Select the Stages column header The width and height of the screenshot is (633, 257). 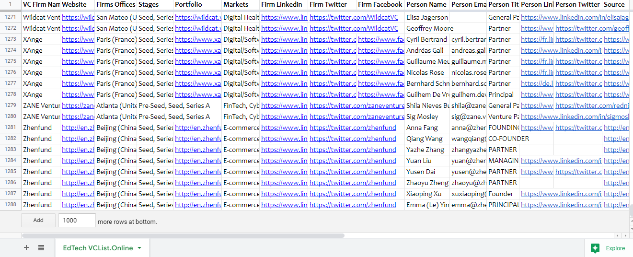coord(155,4)
